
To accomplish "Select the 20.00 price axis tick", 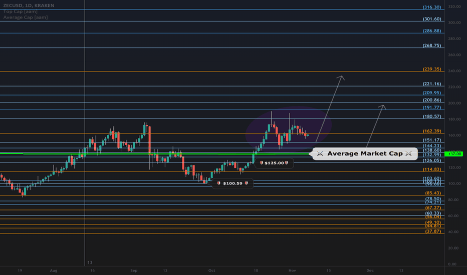I will tap(454, 248).
